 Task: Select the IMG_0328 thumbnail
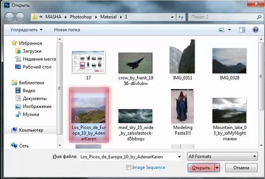(229, 61)
